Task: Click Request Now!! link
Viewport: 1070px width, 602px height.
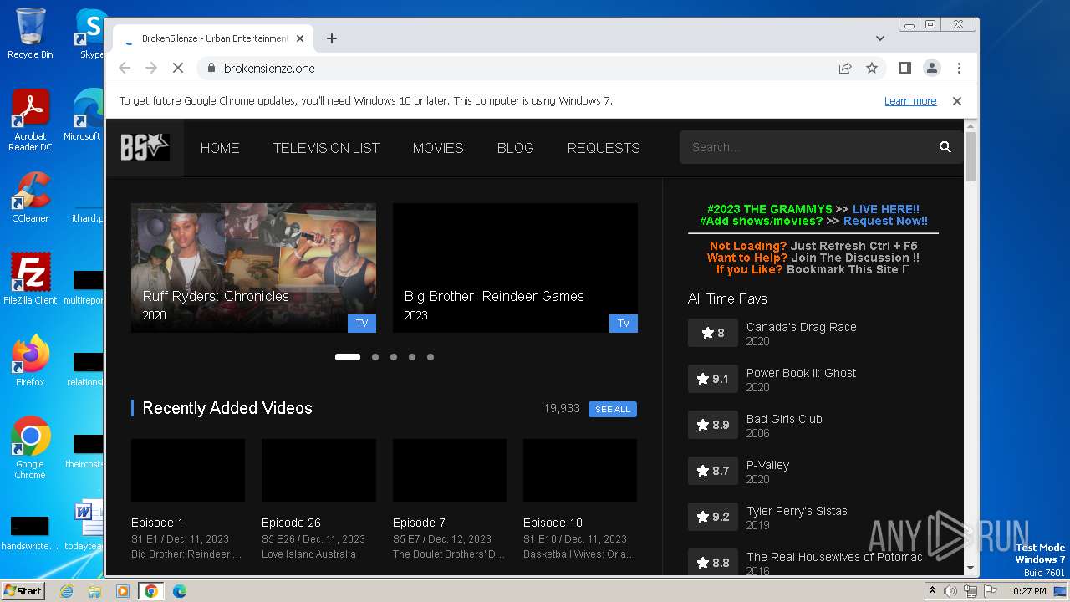Action: (885, 221)
